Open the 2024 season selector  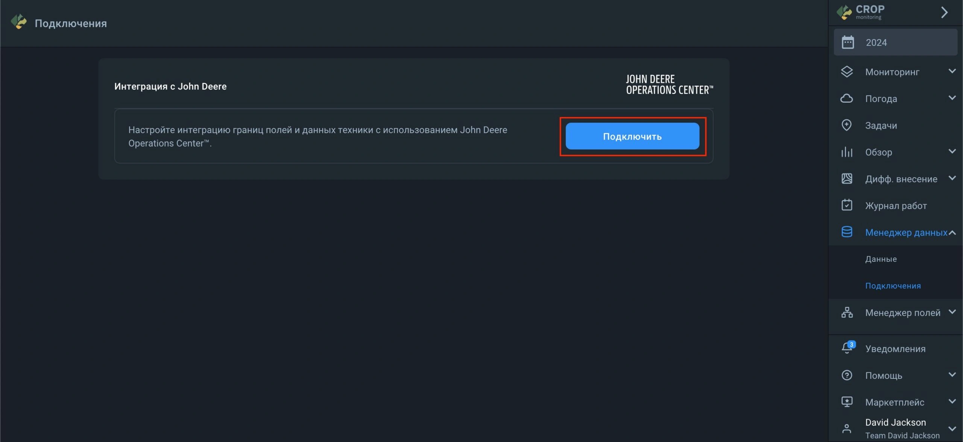point(895,43)
